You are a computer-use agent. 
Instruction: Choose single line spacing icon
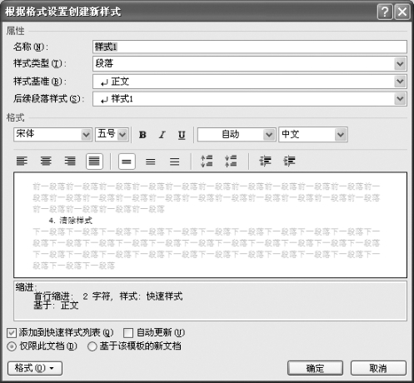pos(127,162)
